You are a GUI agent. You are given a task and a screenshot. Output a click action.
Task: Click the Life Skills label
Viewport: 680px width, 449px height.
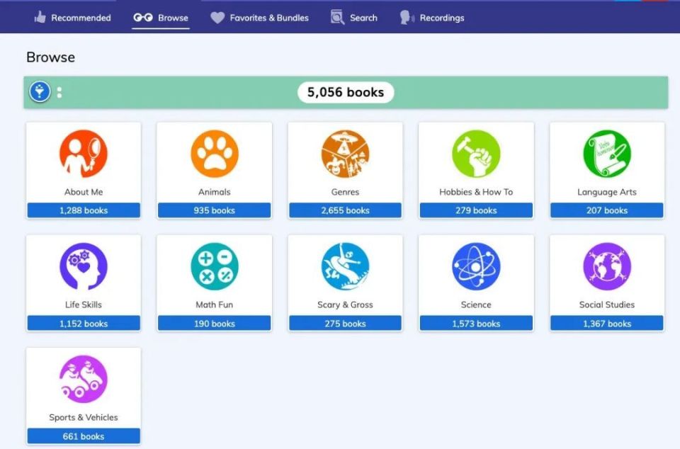click(x=84, y=305)
